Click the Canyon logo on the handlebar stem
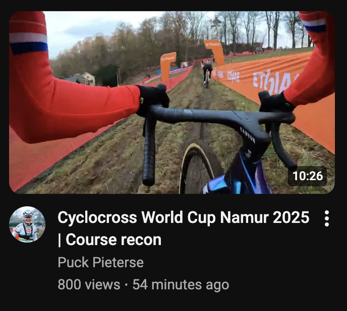Viewport: 347px width, 311px height. [x=248, y=135]
